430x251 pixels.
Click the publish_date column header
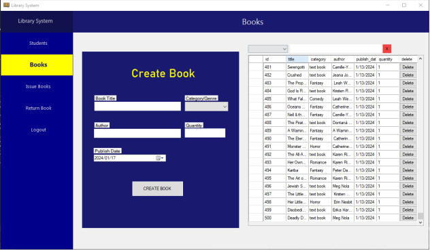tap(365, 59)
